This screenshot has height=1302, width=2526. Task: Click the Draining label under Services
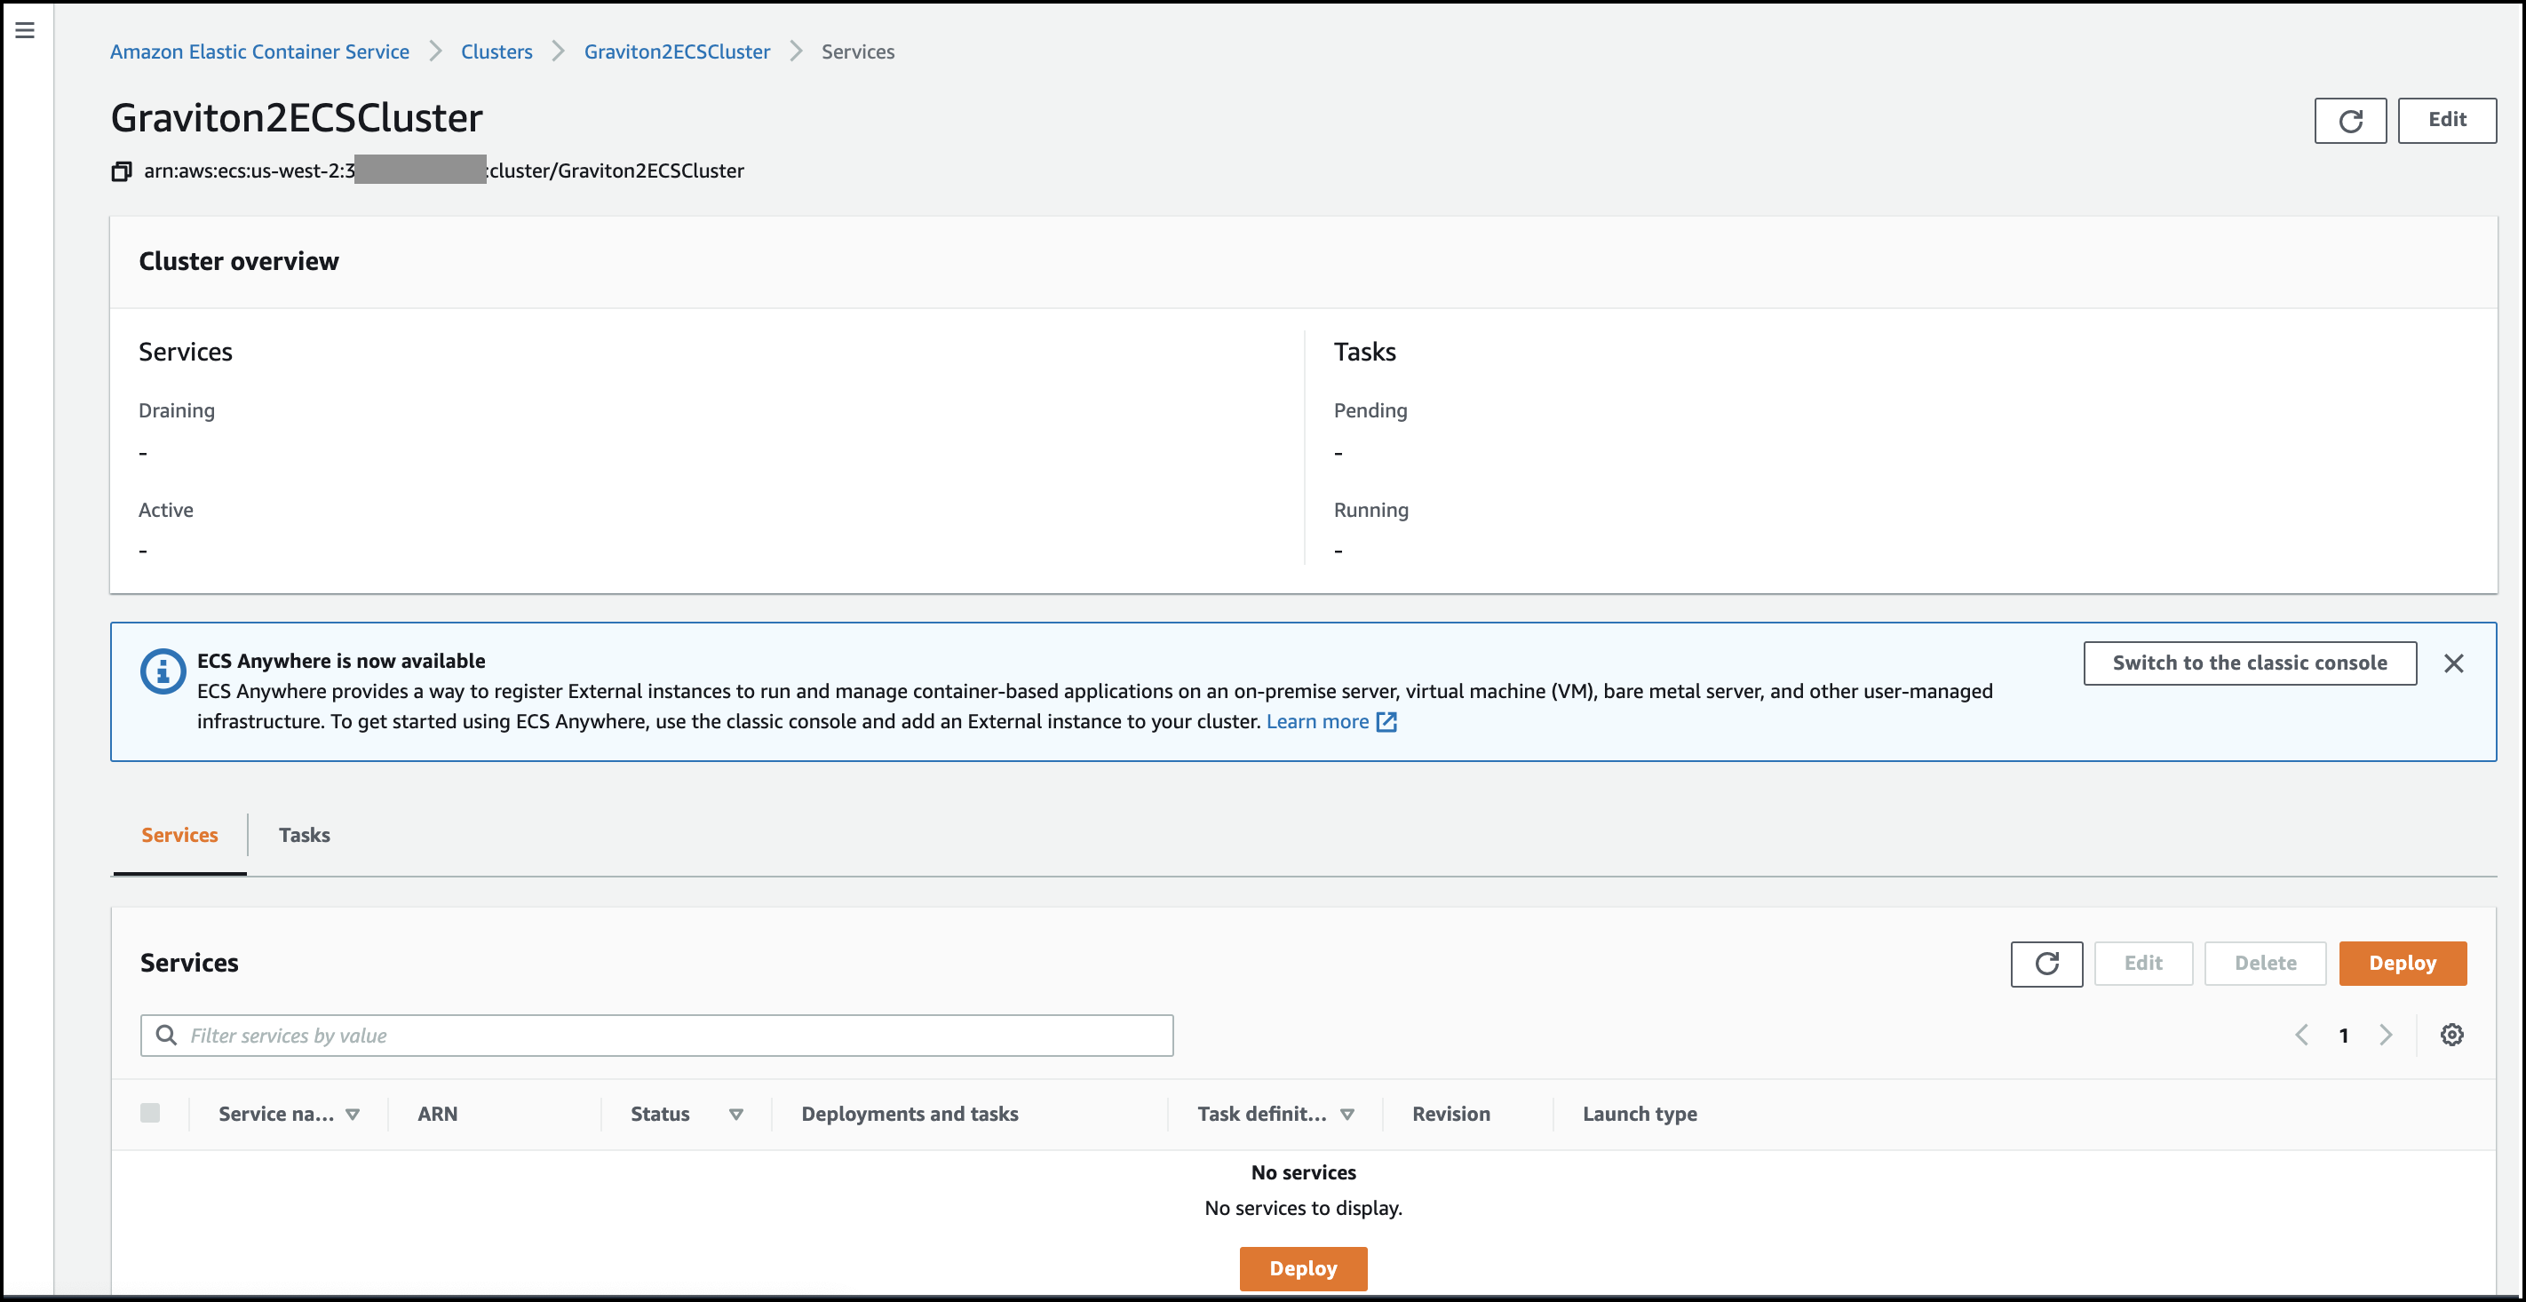(x=177, y=411)
